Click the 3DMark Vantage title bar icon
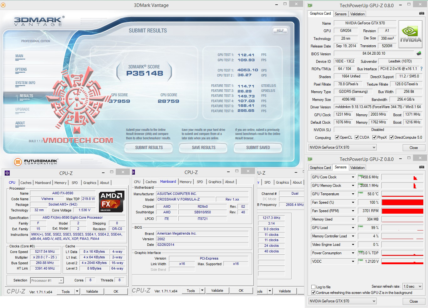This screenshot has width=428, height=308. point(3,5)
